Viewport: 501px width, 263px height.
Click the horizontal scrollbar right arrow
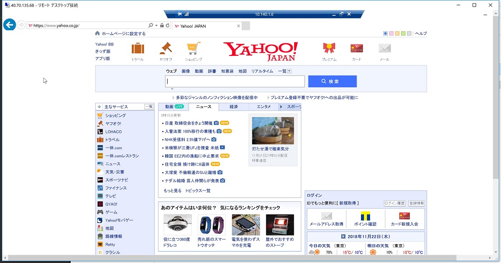click(490, 258)
